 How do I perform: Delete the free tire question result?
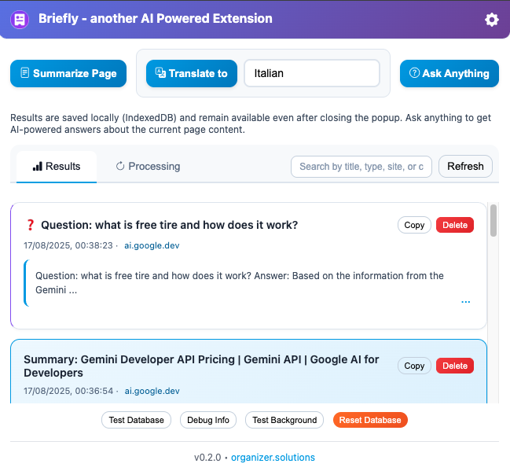(x=455, y=225)
